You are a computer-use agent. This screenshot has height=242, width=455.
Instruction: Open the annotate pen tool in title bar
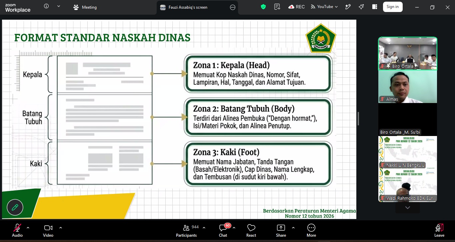click(x=348, y=7)
